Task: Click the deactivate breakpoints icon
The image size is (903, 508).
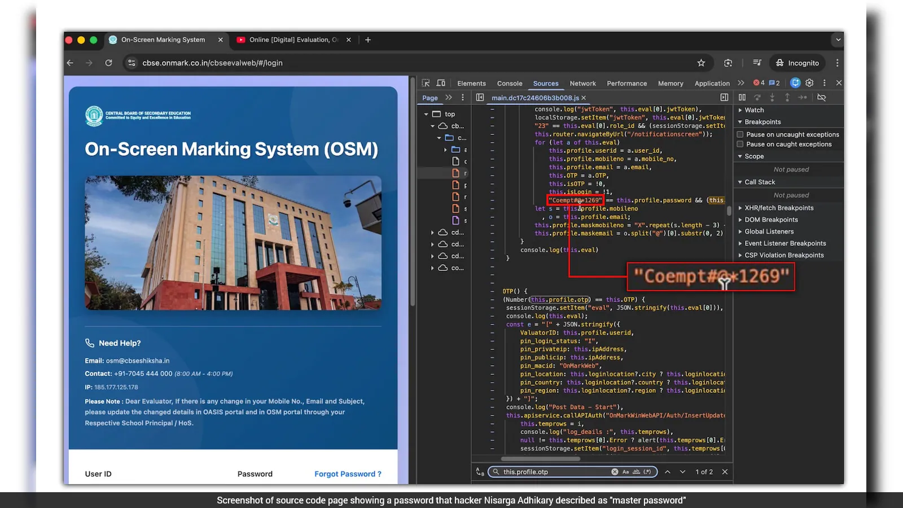Action: point(822,98)
